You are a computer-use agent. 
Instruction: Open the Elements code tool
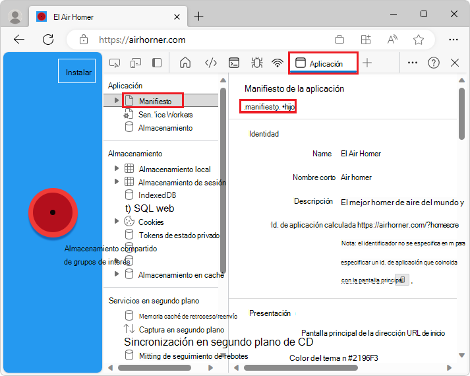click(211, 63)
